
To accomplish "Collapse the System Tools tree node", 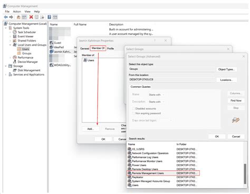I will pos(6,28).
